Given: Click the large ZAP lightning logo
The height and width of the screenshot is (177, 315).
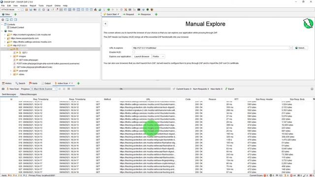Looking at the screenshot, I should tap(308, 24).
